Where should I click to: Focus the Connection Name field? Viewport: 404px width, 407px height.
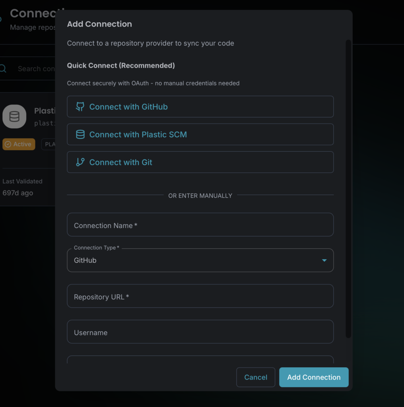tap(200, 225)
